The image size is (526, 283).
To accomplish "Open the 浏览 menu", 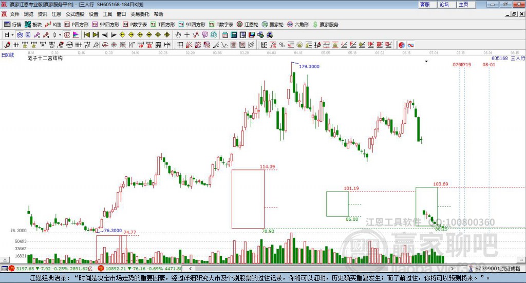I will 29,14.
